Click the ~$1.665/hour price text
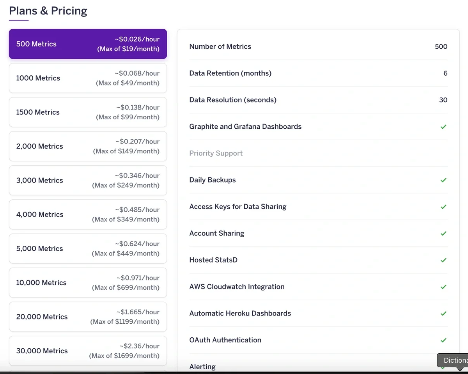468x374 pixels. (138, 312)
